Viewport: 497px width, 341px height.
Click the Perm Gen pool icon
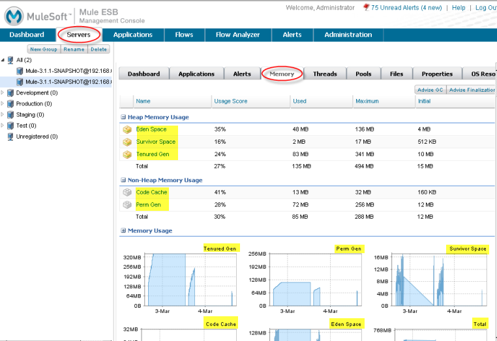coord(127,205)
